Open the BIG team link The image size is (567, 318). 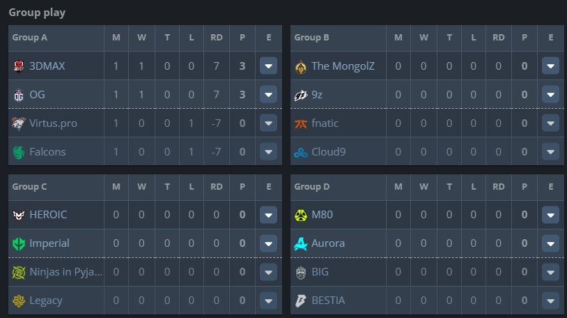tap(320, 272)
